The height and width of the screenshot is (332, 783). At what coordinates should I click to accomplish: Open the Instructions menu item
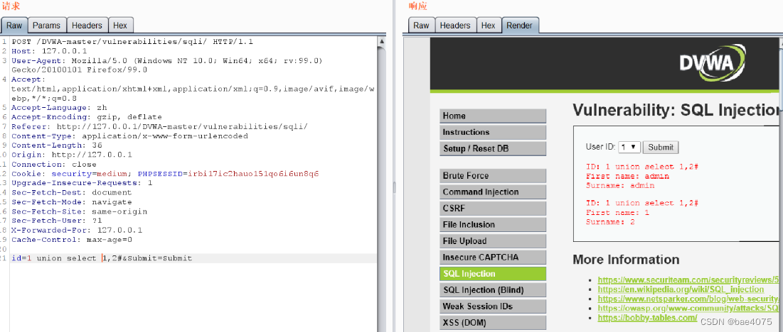(493, 133)
